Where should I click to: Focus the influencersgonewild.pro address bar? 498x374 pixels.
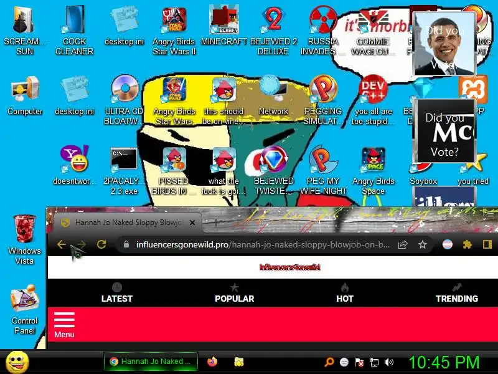tap(263, 244)
